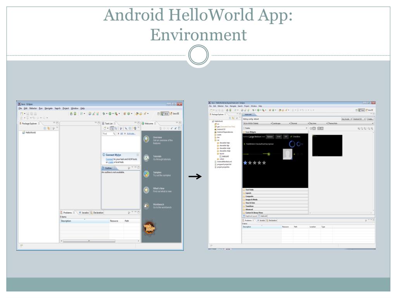Screen dimensions: 397x298
Task: Select Graphical Layout bottom tab
Action: [x=250, y=216]
